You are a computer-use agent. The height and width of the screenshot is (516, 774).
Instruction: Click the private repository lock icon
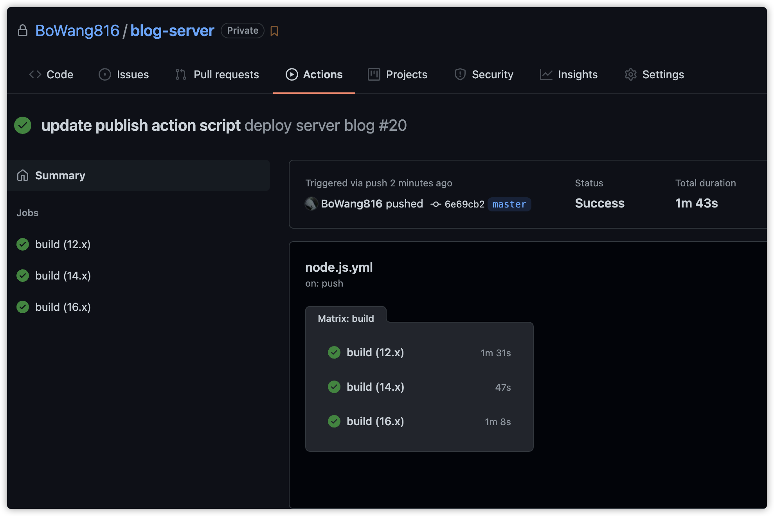tap(23, 31)
